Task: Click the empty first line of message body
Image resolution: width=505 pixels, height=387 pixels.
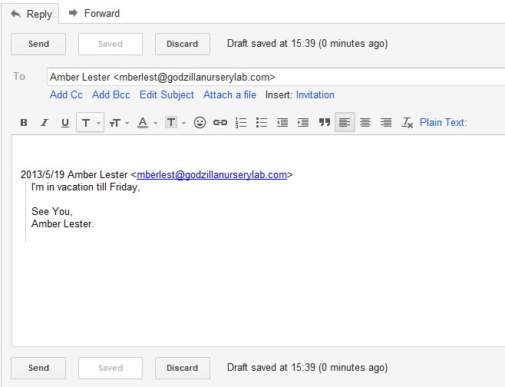Action: pyautogui.click(x=258, y=150)
